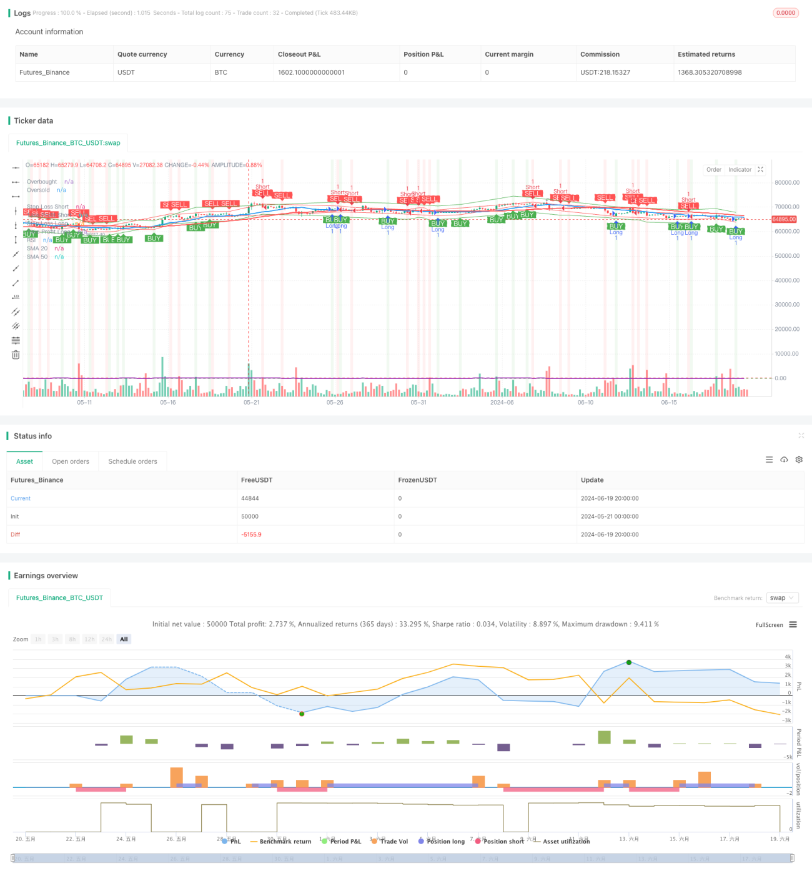Click the right handle of the range navigator
The image size is (812, 876).
[x=793, y=858]
